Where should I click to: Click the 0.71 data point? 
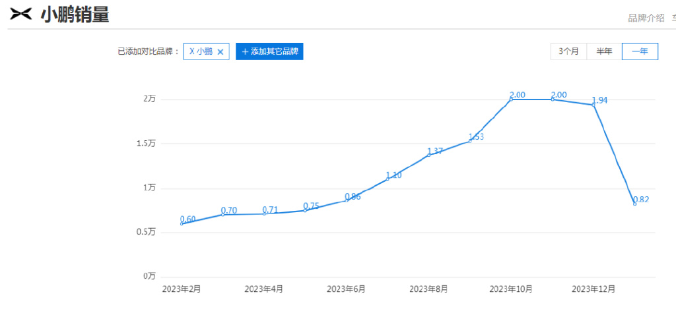264,214
